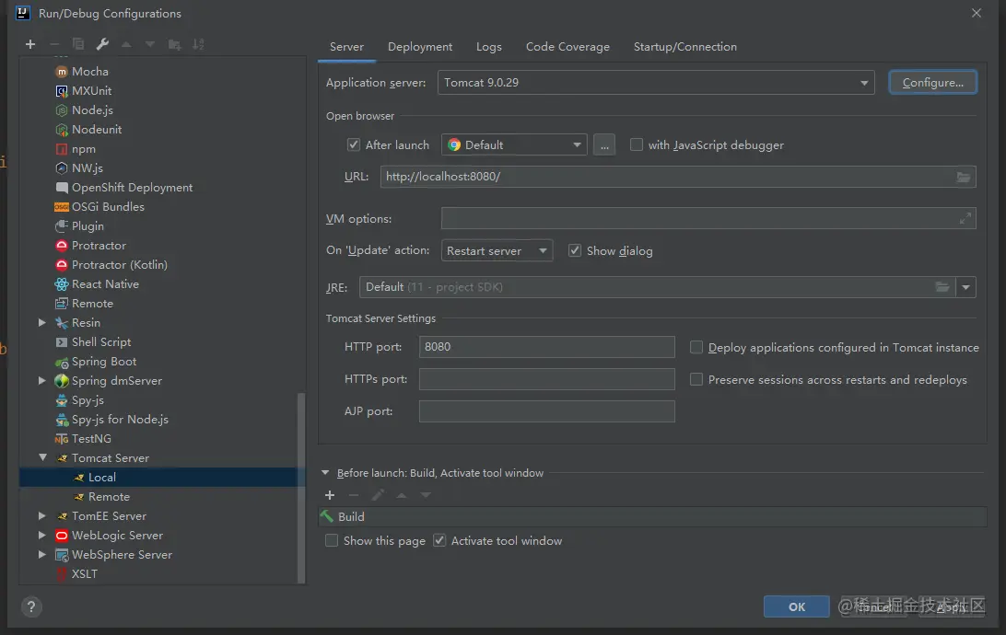Click the move up arrow under Before launch

click(x=402, y=495)
